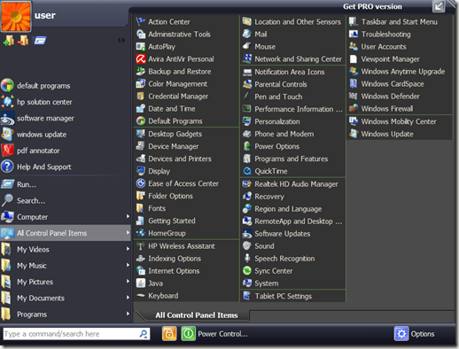Click the QuickTime icon
459x349 pixels.
pos(247,171)
